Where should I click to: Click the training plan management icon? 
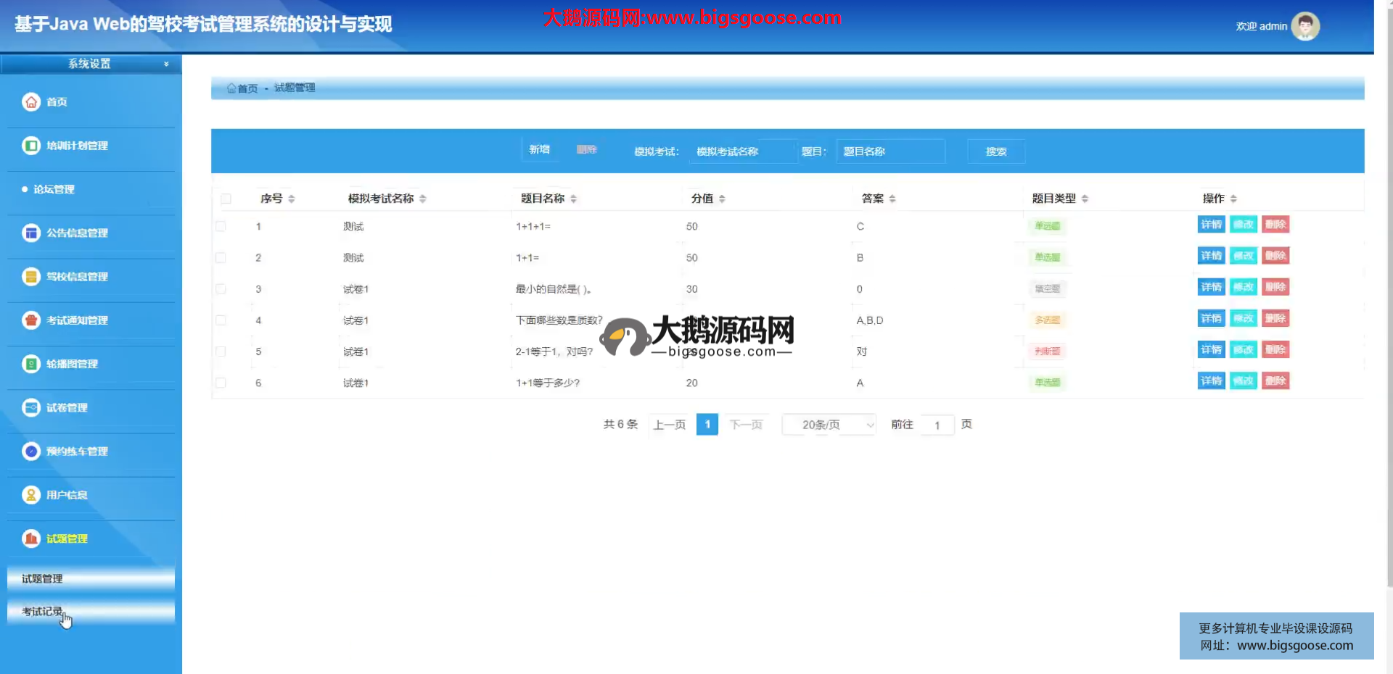point(31,146)
